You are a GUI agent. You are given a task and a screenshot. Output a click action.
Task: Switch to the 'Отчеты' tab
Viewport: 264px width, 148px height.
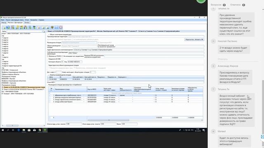[x=27, y=23]
